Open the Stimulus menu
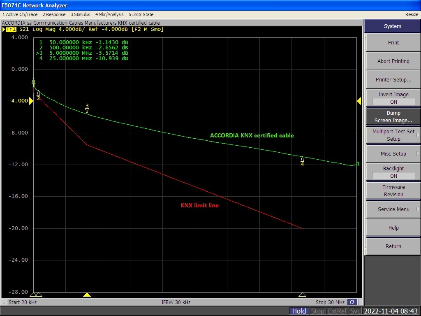Image resolution: width=421 pixels, height=316 pixels. coord(80,14)
